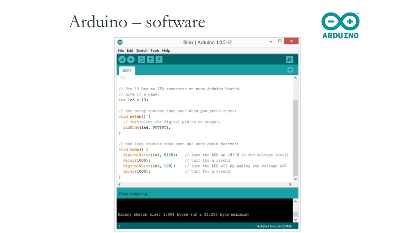Click comment '// turn the LED off'
This screenshot has width=415, height=233.
(235, 166)
